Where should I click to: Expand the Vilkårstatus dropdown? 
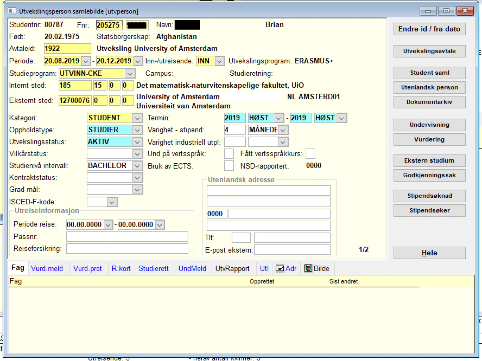pos(137,154)
